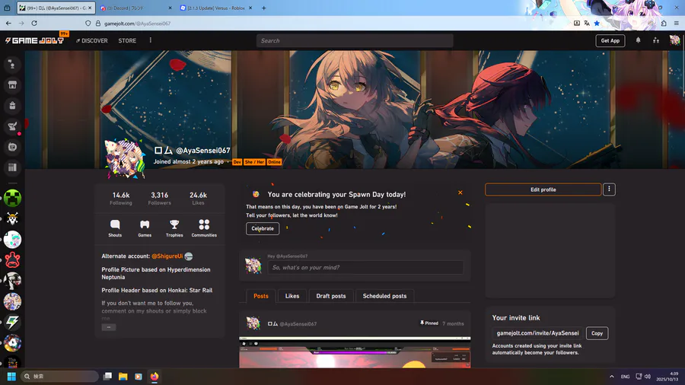Open the chat icon in left sidebar

click(12, 65)
